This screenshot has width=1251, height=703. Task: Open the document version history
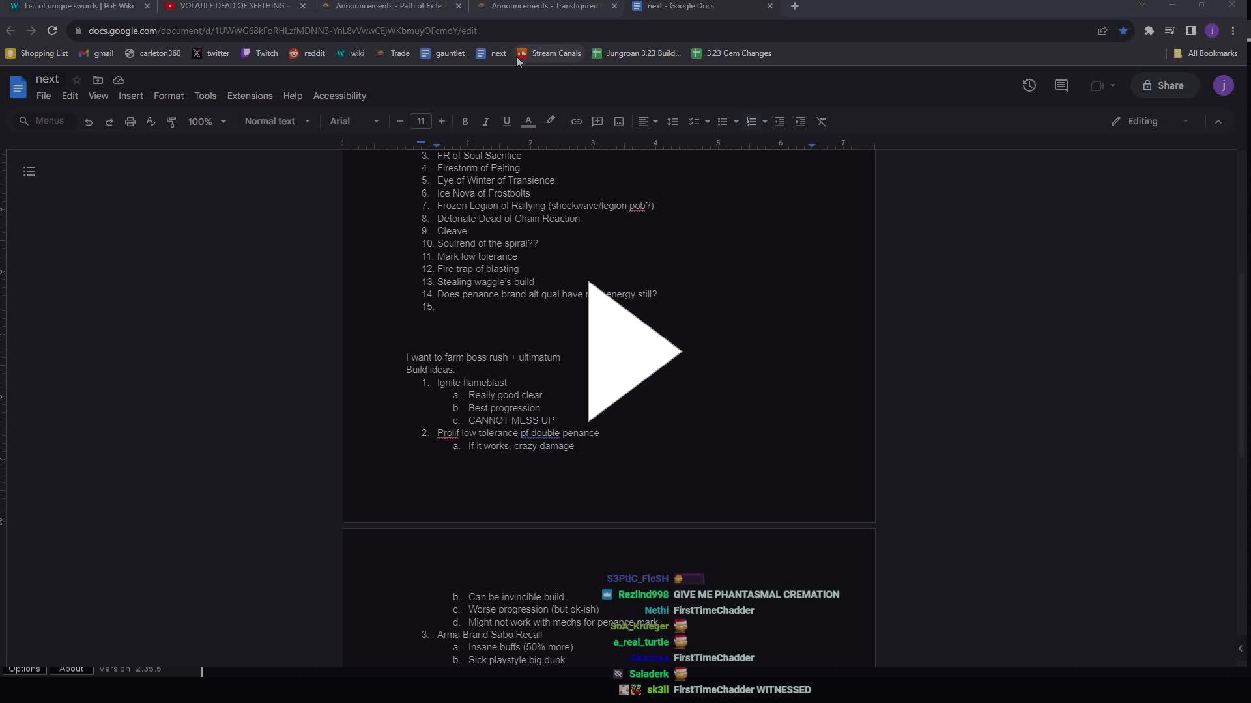click(1029, 85)
